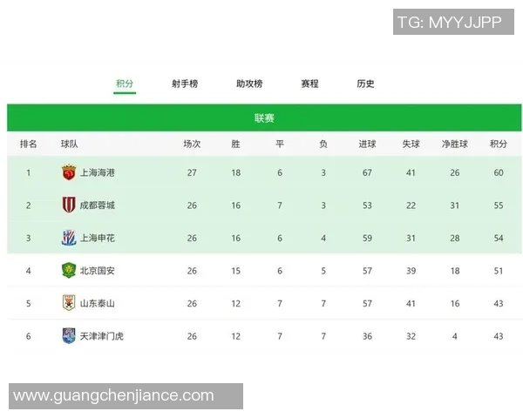
Task: Open the 天津津门虎 team name link
Action: [101, 335]
